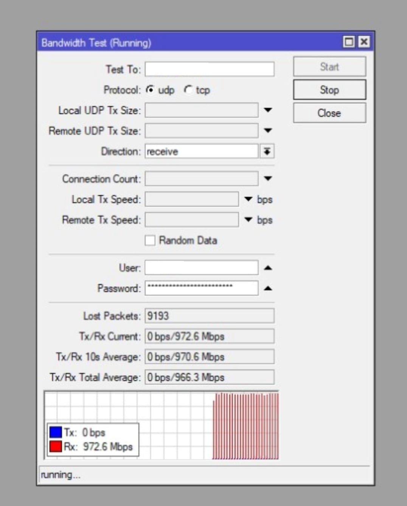Expand the Local Tx Speed arrow
407x506 pixels.
click(248, 199)
